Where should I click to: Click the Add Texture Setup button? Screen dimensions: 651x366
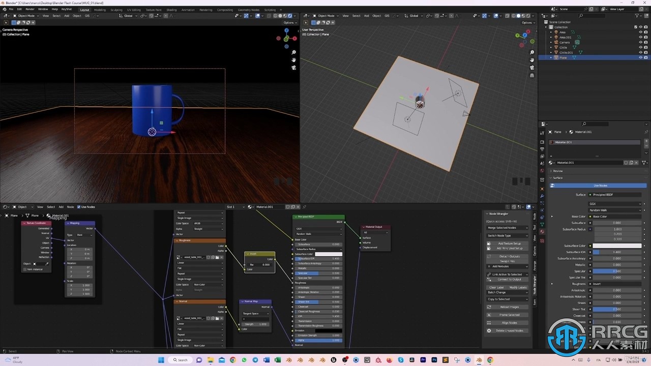coord(508,243)
